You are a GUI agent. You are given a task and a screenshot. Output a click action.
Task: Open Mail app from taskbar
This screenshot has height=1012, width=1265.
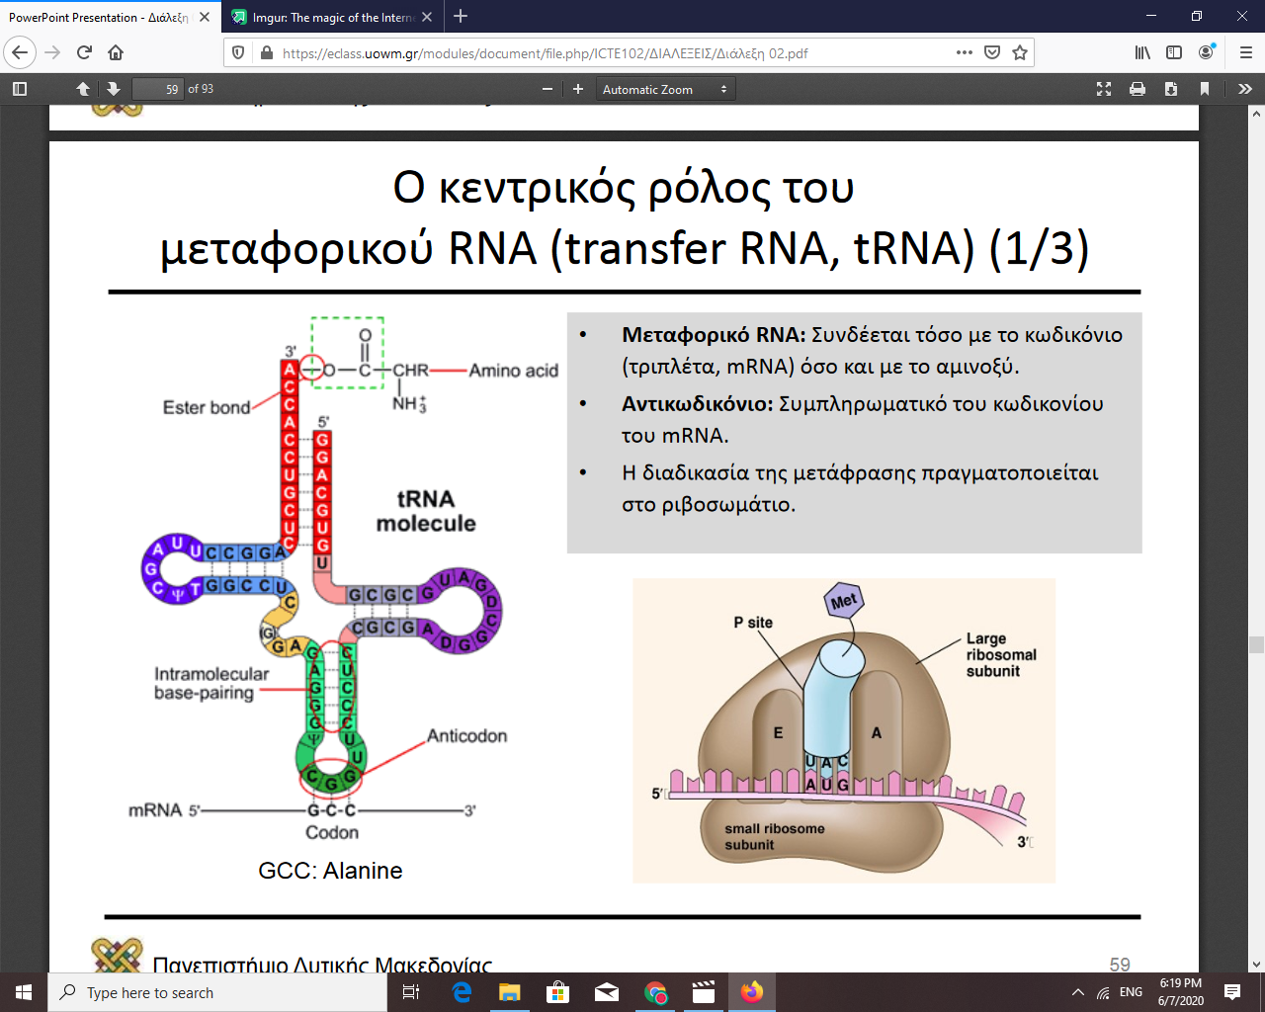point(607,992)
